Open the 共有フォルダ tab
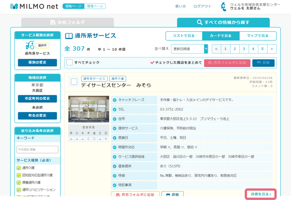Screen dimensions: 291x200 coord(68,23)
